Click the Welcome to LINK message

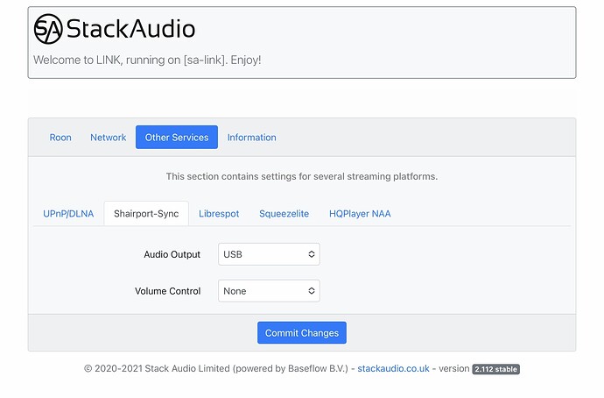147,60
